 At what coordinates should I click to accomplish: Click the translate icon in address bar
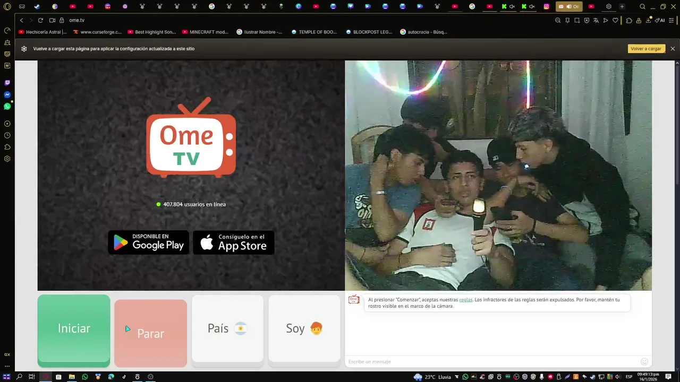coord(596,20)
